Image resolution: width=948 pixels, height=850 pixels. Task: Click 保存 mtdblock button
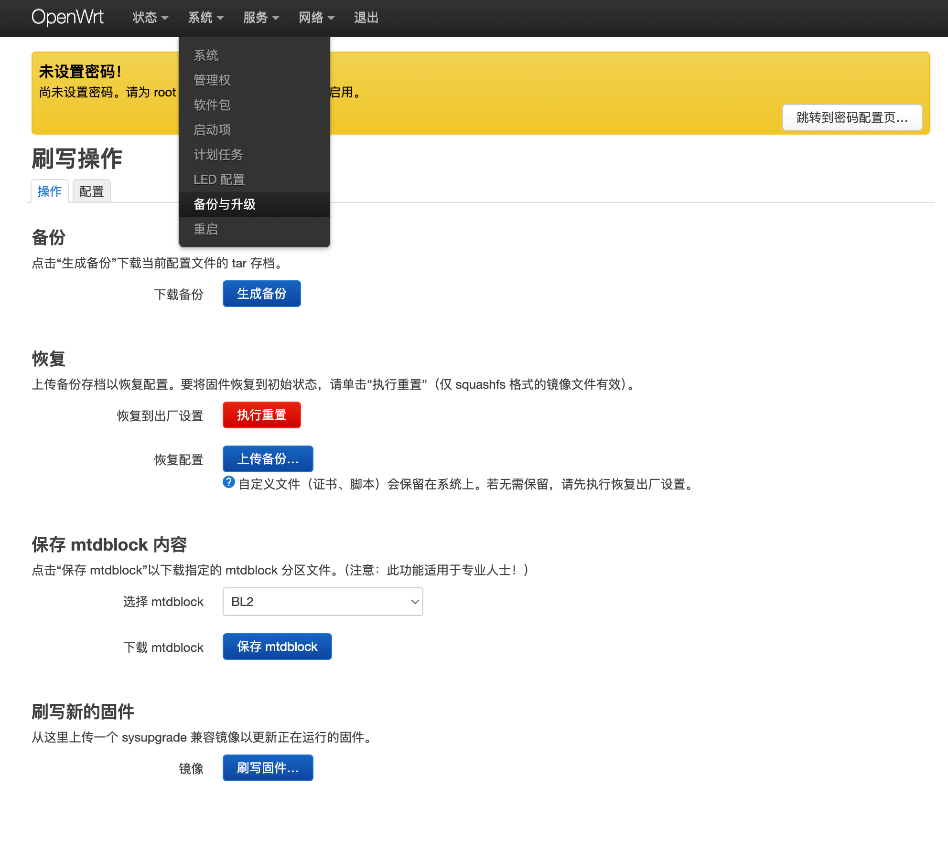[x=277, y=647]
